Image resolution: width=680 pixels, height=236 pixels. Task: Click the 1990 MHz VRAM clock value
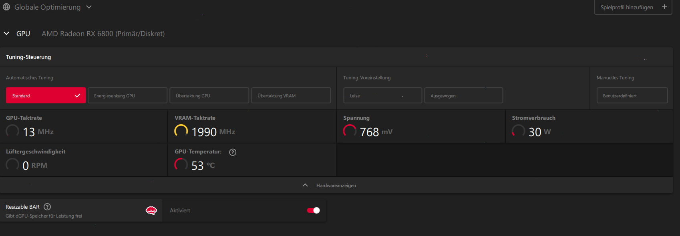[x=213, y=132]
